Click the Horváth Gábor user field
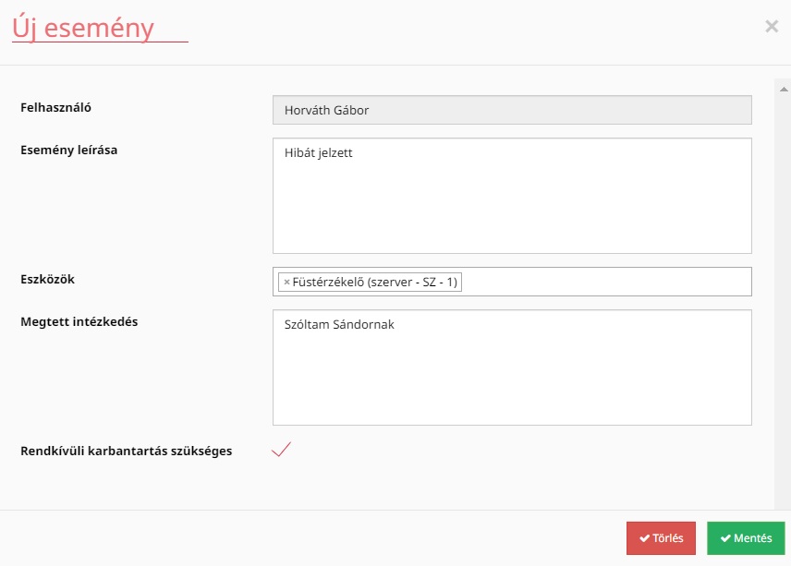The width and height of the screenshot is (791, 566). [x=512, y=110]
